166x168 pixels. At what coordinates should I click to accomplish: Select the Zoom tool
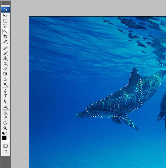point(5,128)
